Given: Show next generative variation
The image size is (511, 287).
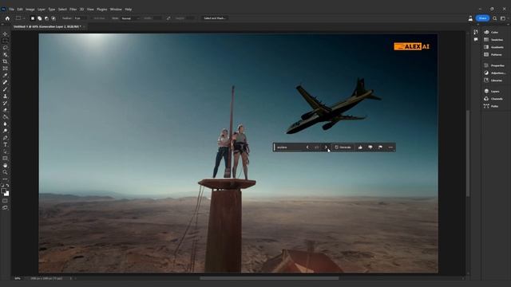Looking at the screenshot, I should pos(326,147).
